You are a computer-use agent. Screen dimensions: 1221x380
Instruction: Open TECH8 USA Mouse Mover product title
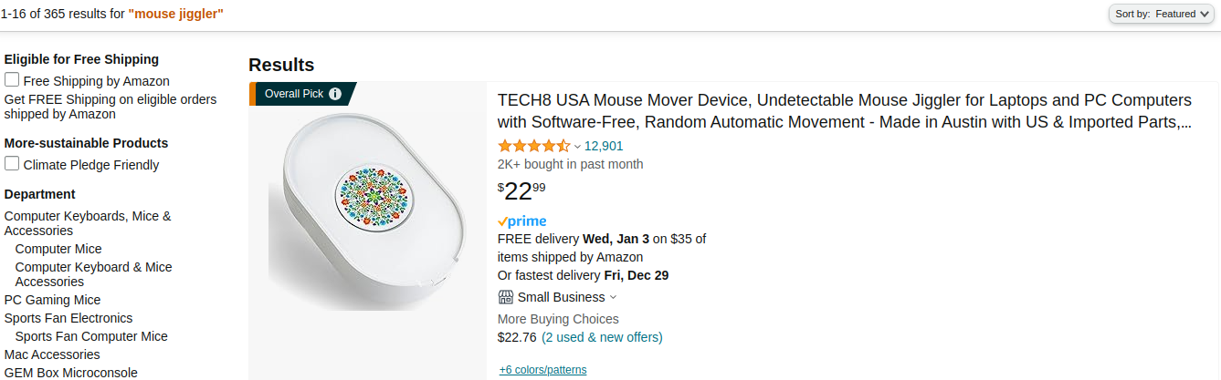click(x=844, y=111)
